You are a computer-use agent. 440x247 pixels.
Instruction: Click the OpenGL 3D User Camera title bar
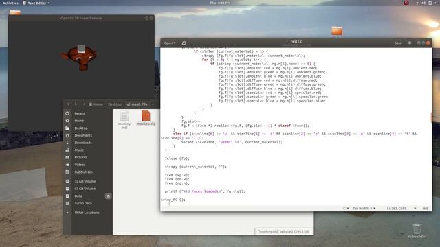(x=81, y=19)
